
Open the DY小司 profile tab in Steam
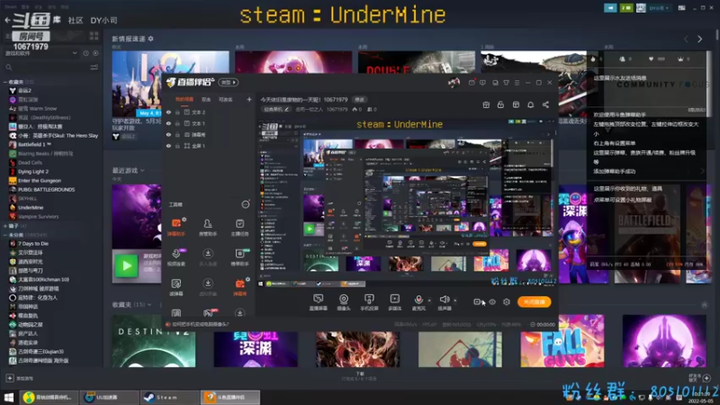click(103, 20)
